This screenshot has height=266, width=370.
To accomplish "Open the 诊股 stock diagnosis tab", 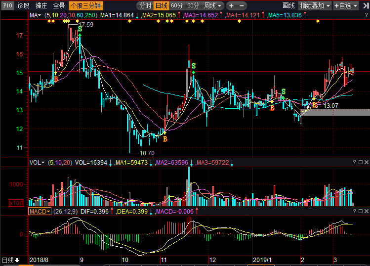I will click(23, 6).
